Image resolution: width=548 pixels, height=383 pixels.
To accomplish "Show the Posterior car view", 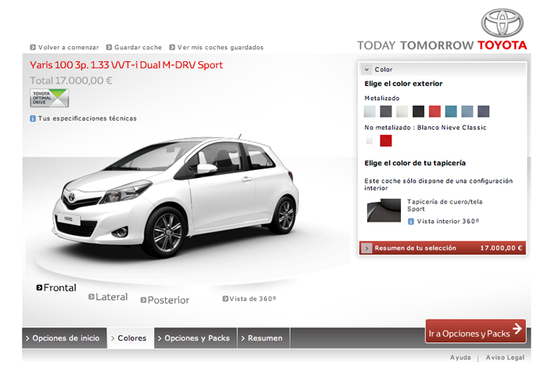I will click(168, 300).
